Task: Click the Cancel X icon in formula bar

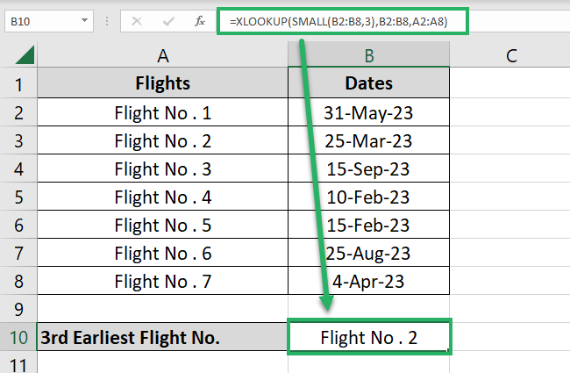Action: point(137,21)
